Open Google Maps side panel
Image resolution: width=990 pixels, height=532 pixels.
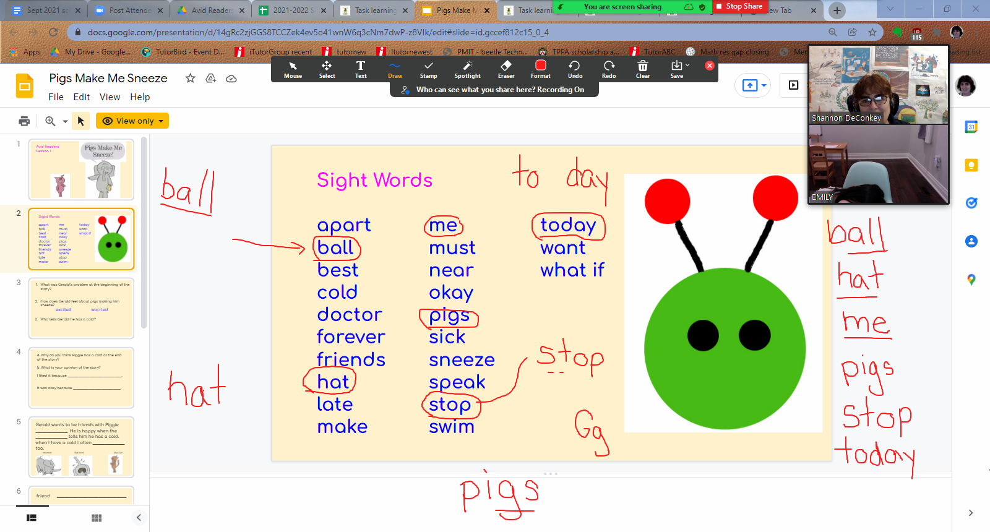[971, 280]
